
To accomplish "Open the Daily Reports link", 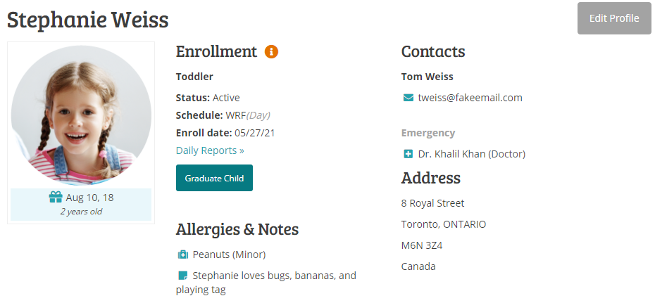I will click(210, 150).
